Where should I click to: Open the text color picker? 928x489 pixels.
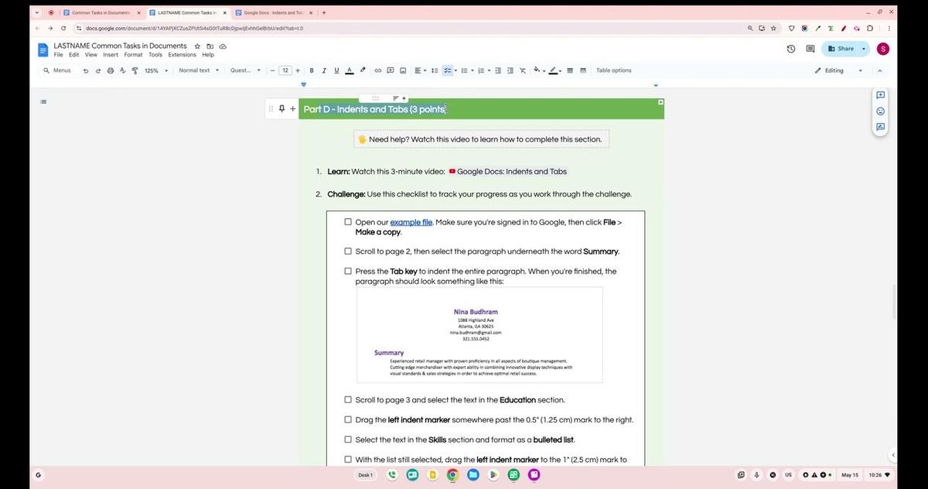349,70
